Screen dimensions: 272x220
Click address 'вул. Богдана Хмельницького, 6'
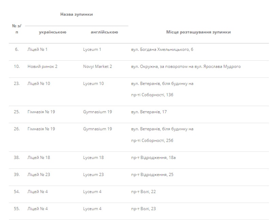click(162, 49)
